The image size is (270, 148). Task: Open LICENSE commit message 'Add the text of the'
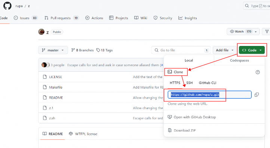click(148, 77)
